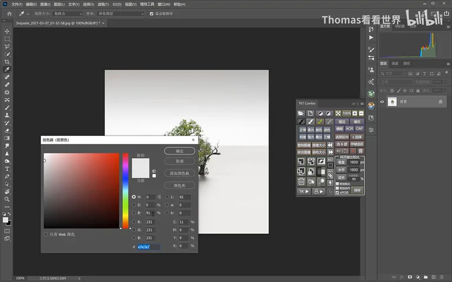Screen dimensions: 452x282
Task: Select the Rectangular Marquee tool
Action: click(x=7, y=39)
